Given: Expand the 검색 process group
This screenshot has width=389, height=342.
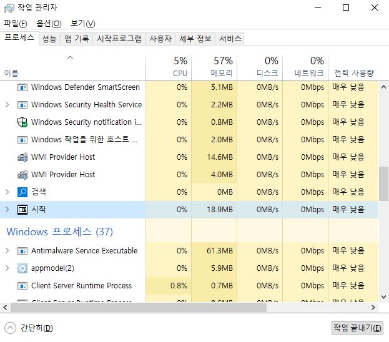Looking at the screenshot, I should (x=7, y=192).
